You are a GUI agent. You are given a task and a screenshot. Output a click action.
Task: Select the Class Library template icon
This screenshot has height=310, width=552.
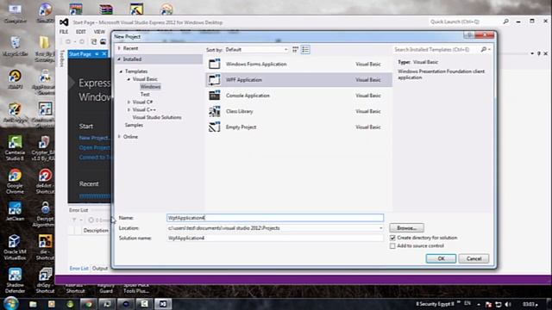pos(215,111)
